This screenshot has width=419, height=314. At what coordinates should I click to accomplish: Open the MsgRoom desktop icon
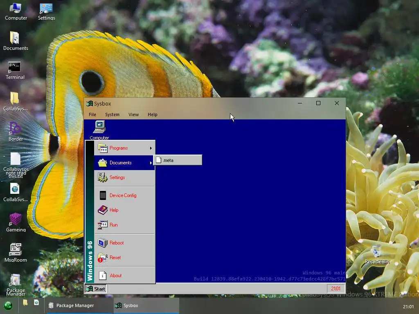pyautogui.click(x=16, y=253)
